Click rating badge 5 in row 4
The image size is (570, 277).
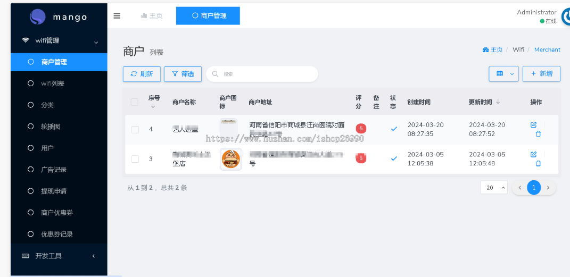tap(361, 129)
